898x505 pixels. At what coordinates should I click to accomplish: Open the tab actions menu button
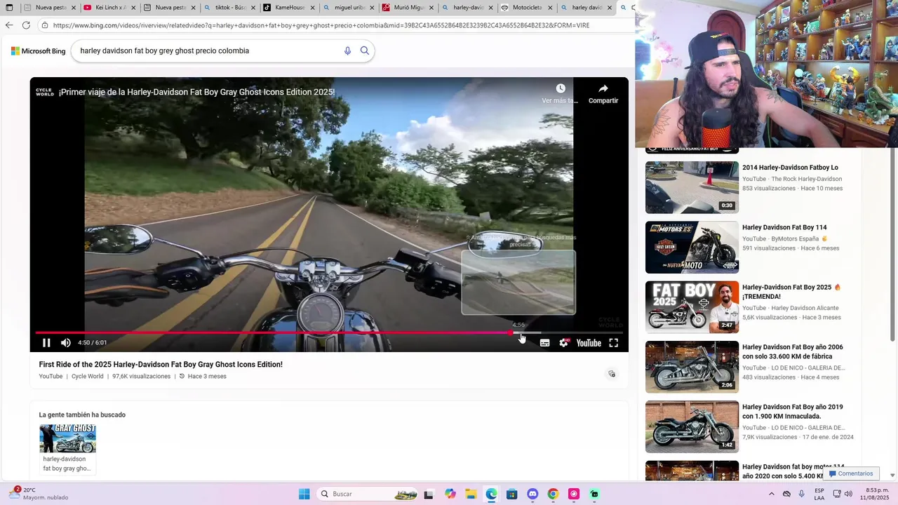(x=9, y=8)
